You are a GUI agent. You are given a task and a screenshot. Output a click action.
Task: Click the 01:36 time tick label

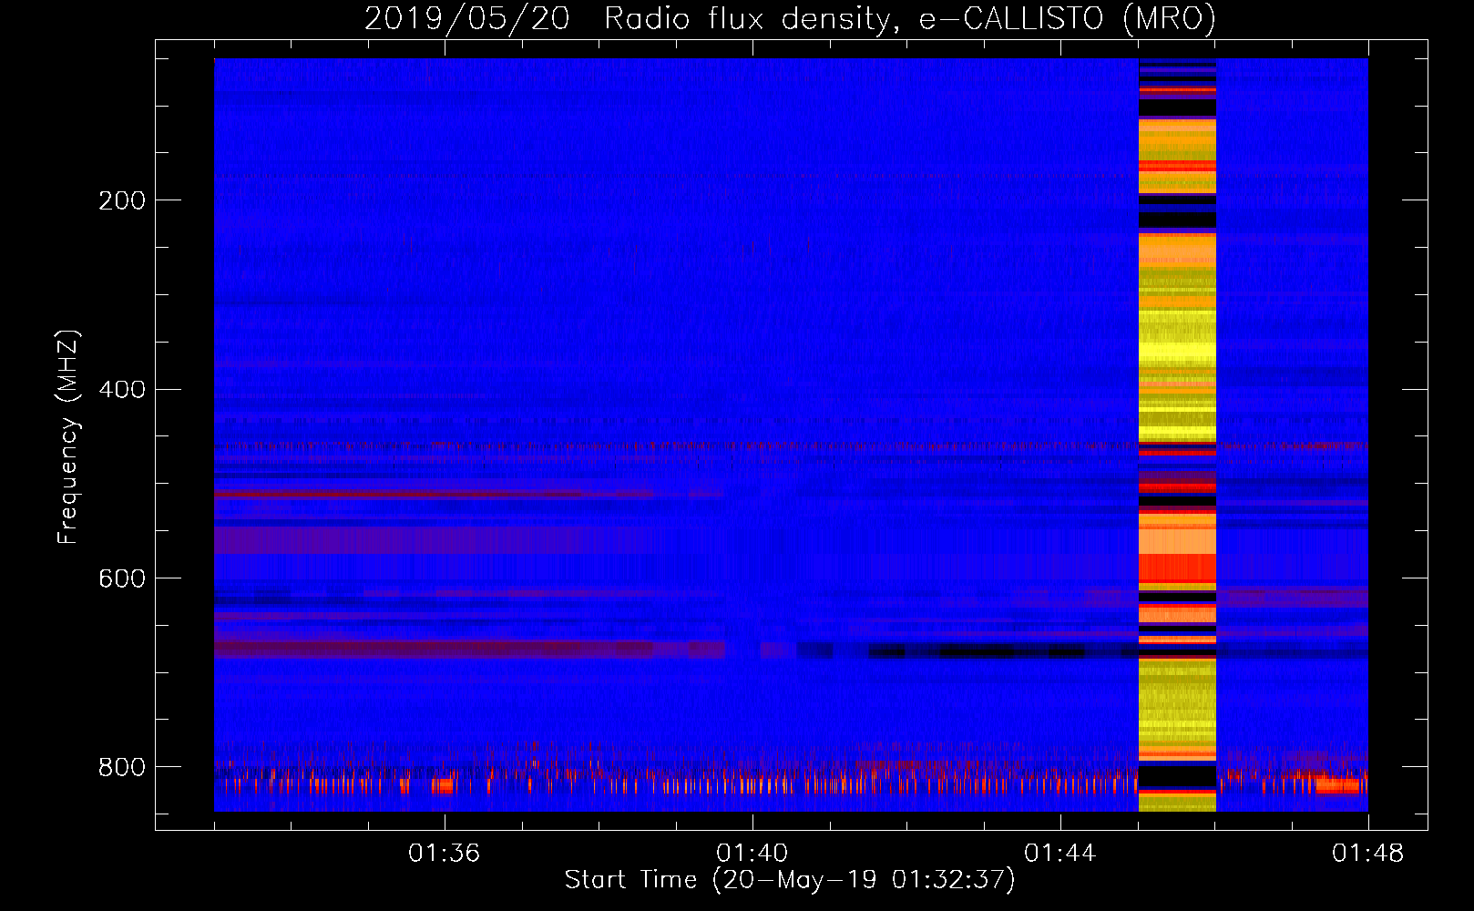click(x=444, y=854)
